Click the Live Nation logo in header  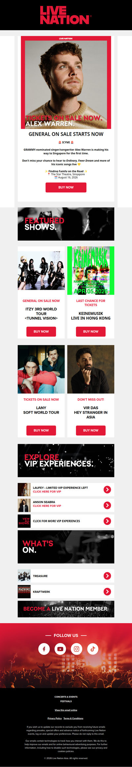[66, 15]
